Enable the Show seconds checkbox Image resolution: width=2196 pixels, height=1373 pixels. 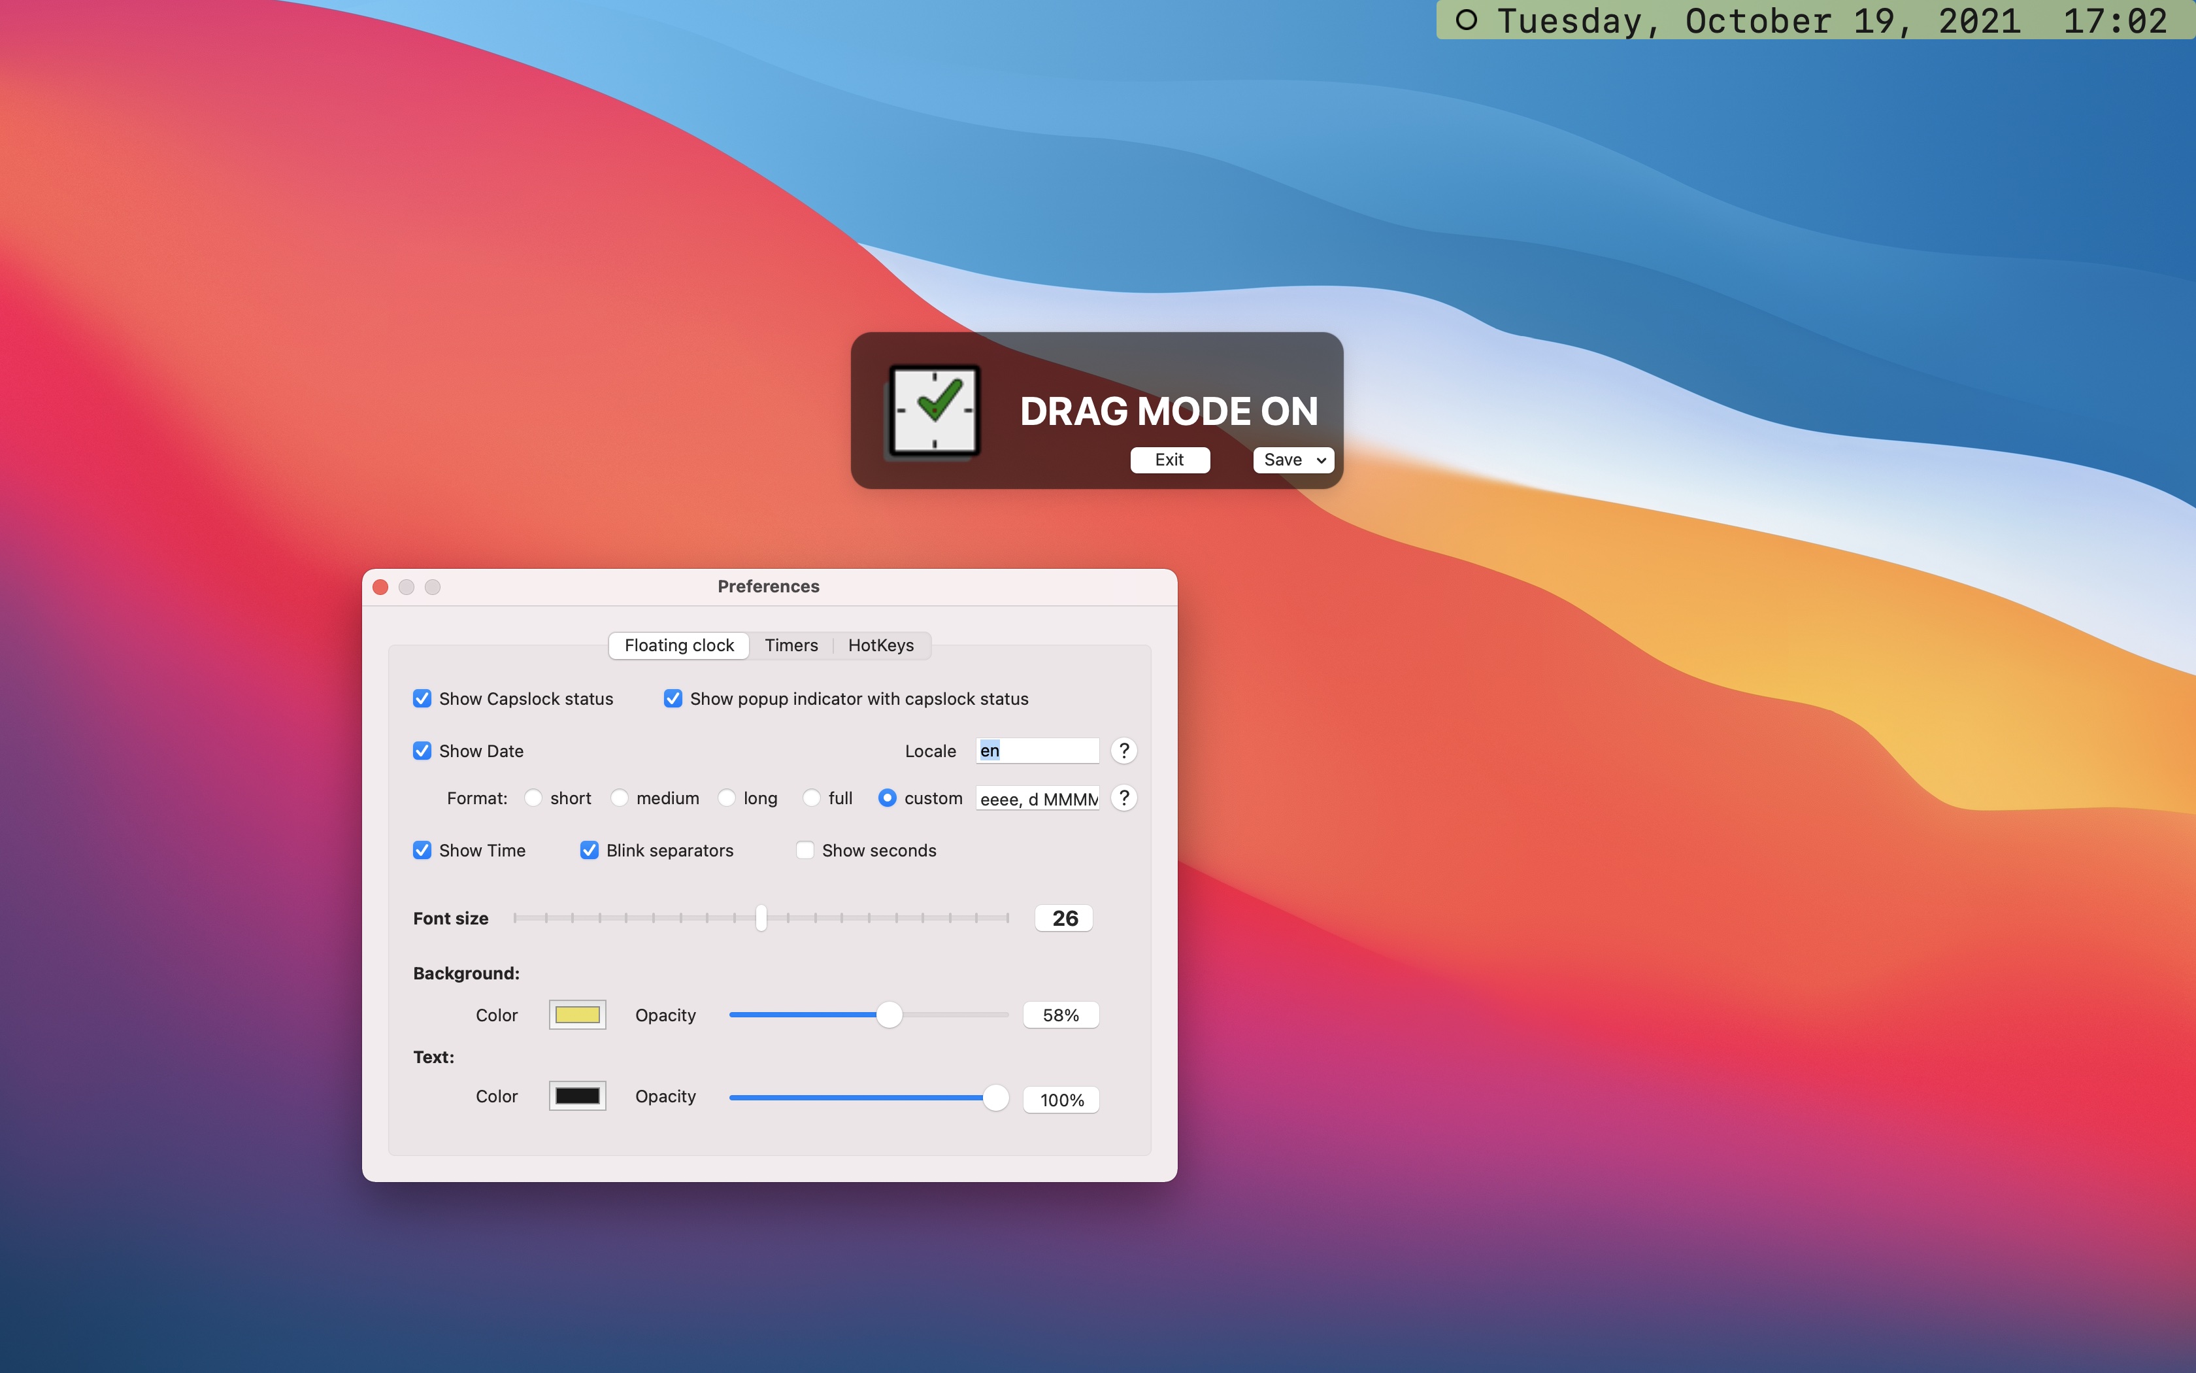tap(805, 850)
